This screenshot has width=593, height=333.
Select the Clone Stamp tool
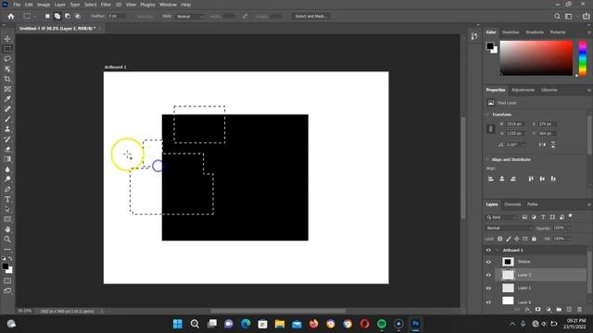(7, 129)
